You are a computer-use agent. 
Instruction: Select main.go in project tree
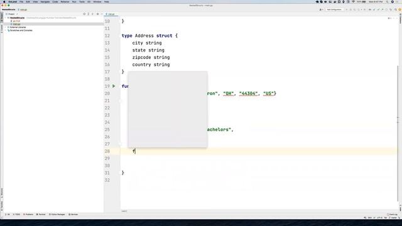[x=16, y=24]
